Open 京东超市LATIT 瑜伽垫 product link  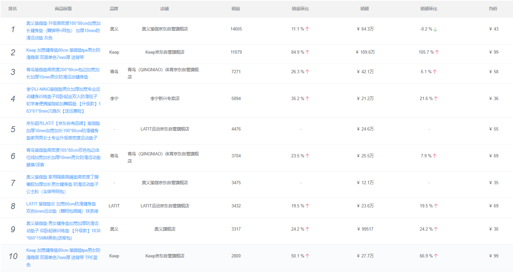[x=63, y=131]
